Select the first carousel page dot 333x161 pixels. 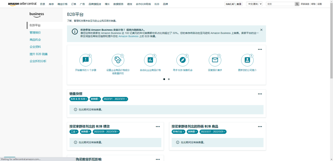click(164, 79)
